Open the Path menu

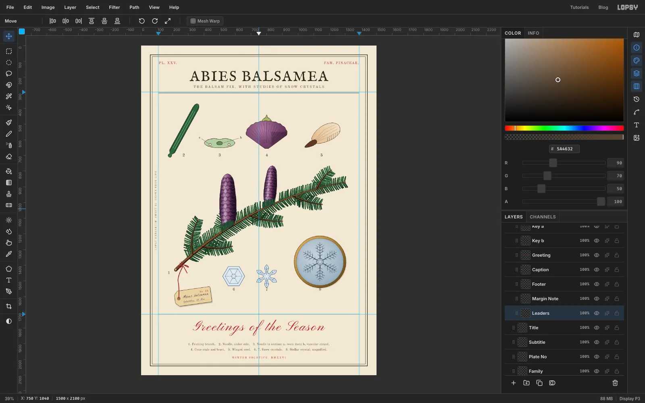(x=134, y=7)
